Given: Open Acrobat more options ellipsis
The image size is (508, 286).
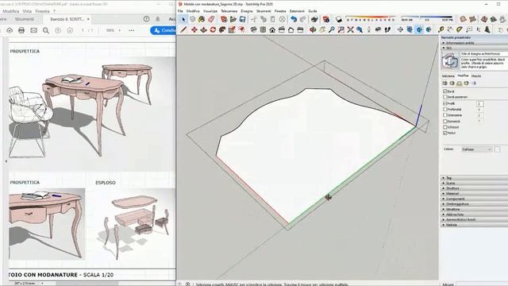Looking at the screenshot, I should click(x=132, y=30).
